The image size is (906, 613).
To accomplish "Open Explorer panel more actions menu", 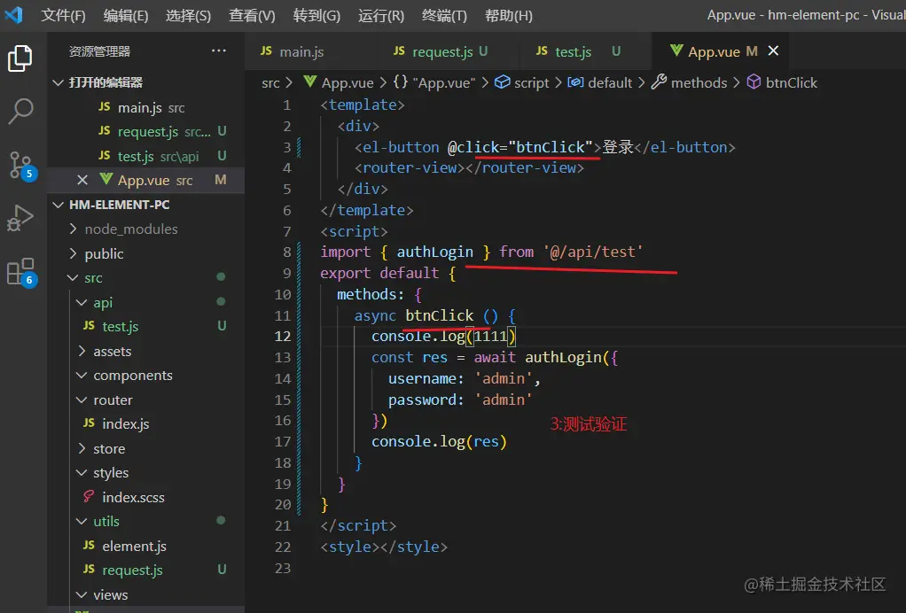I will 218,50.
